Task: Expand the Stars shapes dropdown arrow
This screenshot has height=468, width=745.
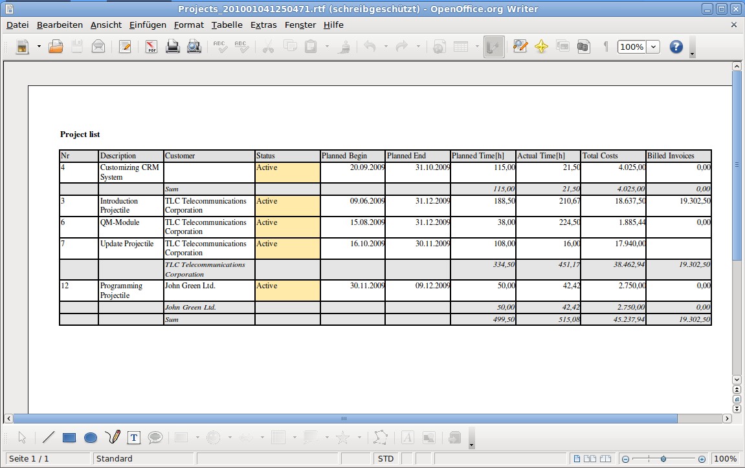Action: pos(359,438)
